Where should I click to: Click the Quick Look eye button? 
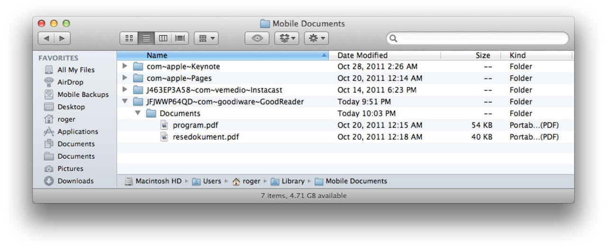(x=257, y=38)
